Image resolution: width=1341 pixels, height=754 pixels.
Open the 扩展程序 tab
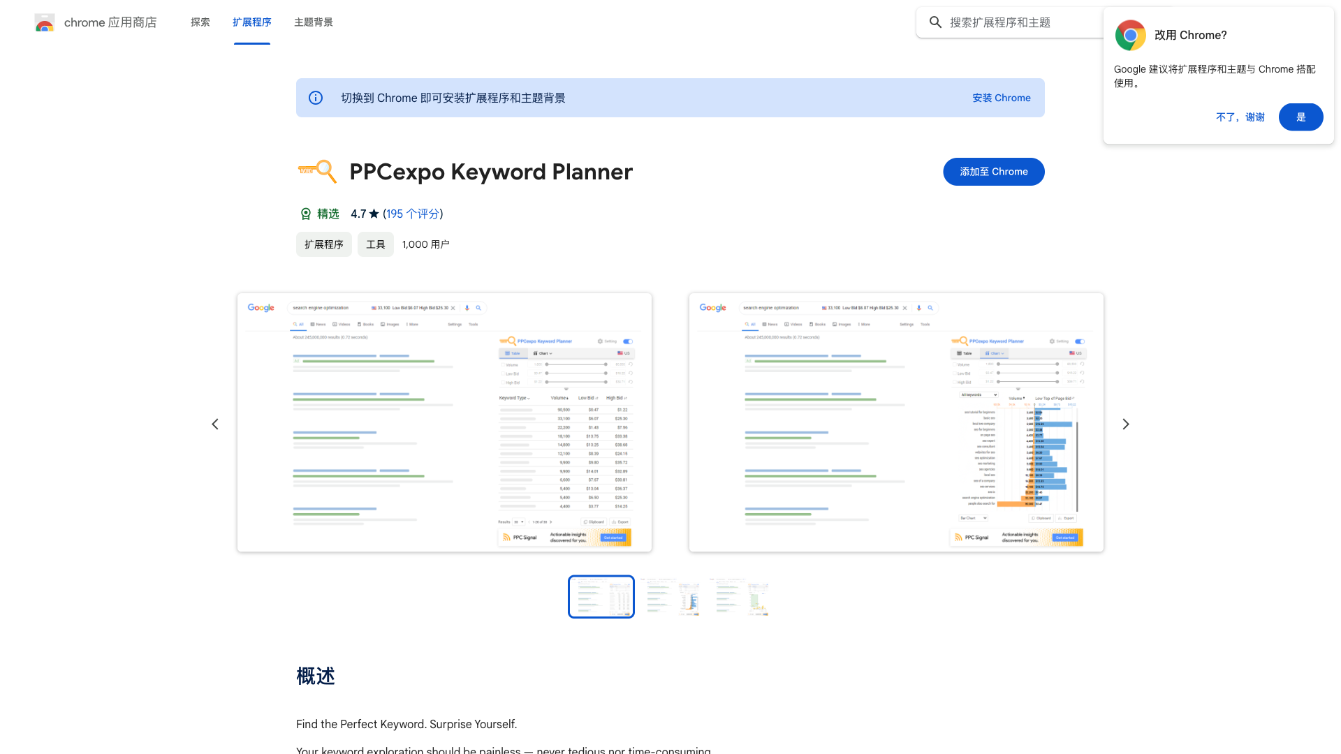pos(252,22)
